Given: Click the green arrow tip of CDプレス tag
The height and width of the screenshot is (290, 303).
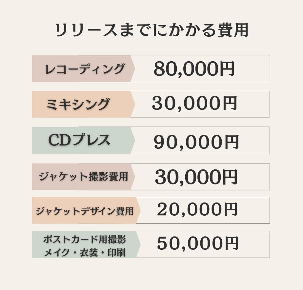Looking at the screenshot, I should click(132, 140).
